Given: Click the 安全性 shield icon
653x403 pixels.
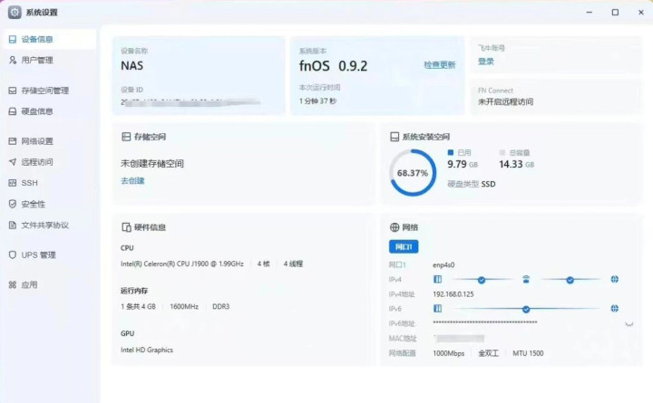Looking at the screenshot, I should click(13, 204).
